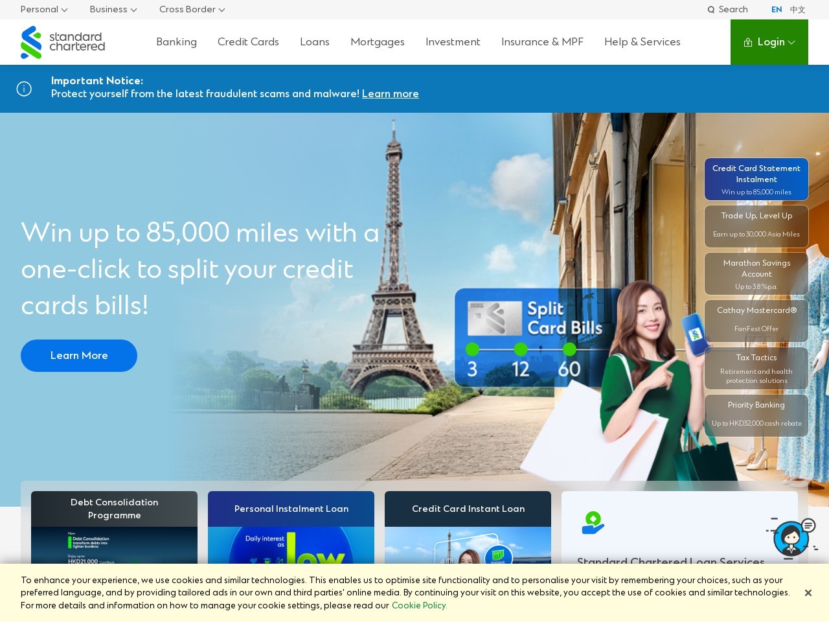
Task: Expand the Business dropdown
Action: coord(113,10)
